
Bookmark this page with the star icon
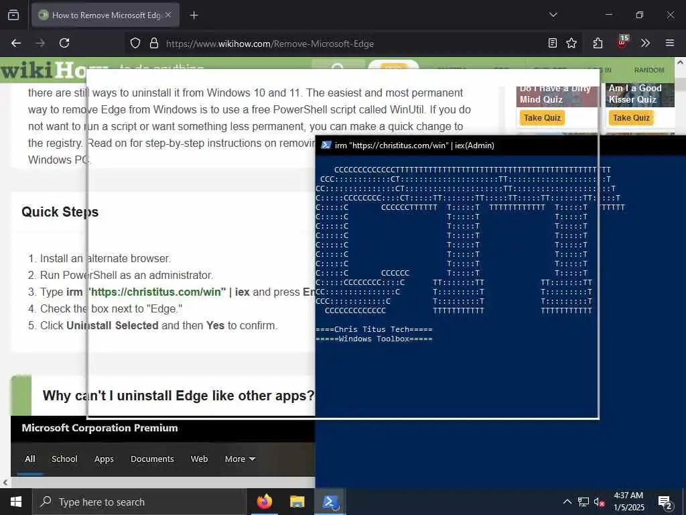[571, 43]
